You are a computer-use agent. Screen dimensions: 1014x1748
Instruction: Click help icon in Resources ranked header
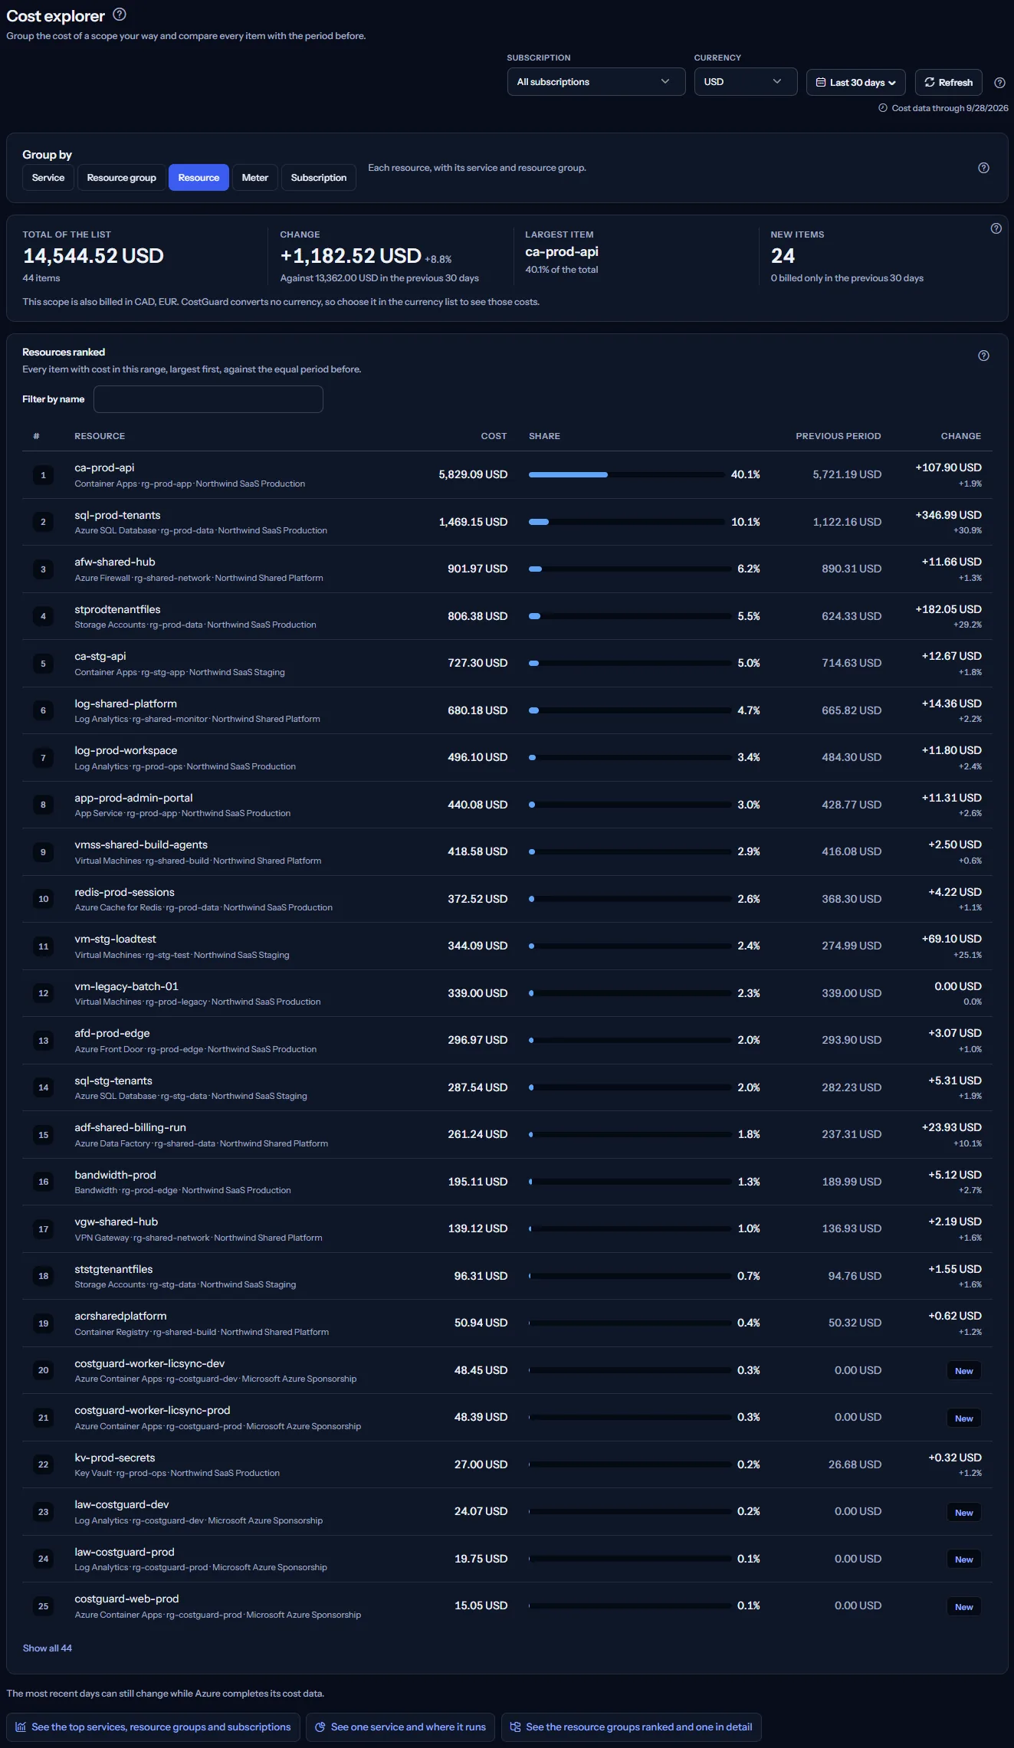(x=983, y=356)
